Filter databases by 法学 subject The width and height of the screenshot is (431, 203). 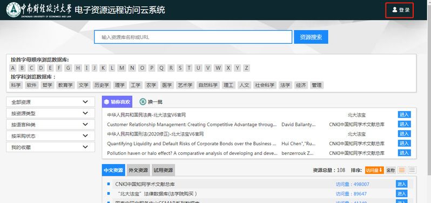click(x=285, y=85)
